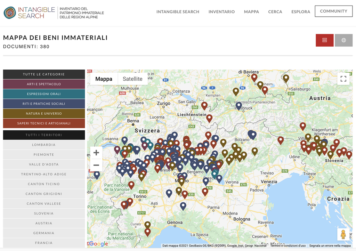Zoom in on the map

coord(96,153)
